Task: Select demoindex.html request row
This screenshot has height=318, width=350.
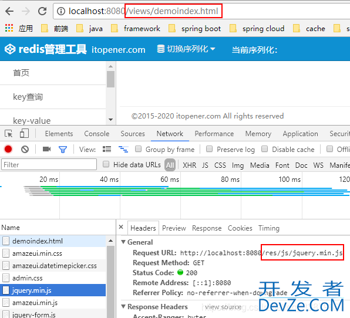Action: point(53,241)
